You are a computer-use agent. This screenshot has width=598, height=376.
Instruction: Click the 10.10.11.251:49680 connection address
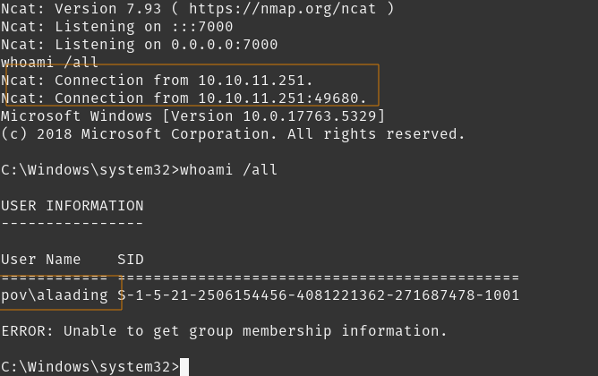tap(284, 98)
